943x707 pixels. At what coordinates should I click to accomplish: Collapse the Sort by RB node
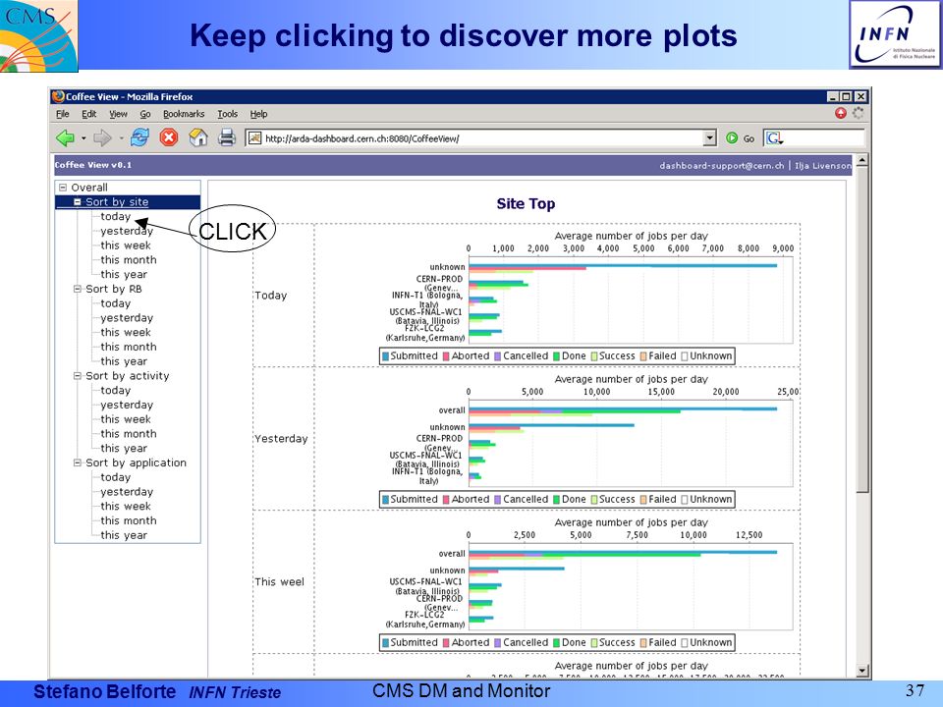pyautogui.click(x=77, y=289)
